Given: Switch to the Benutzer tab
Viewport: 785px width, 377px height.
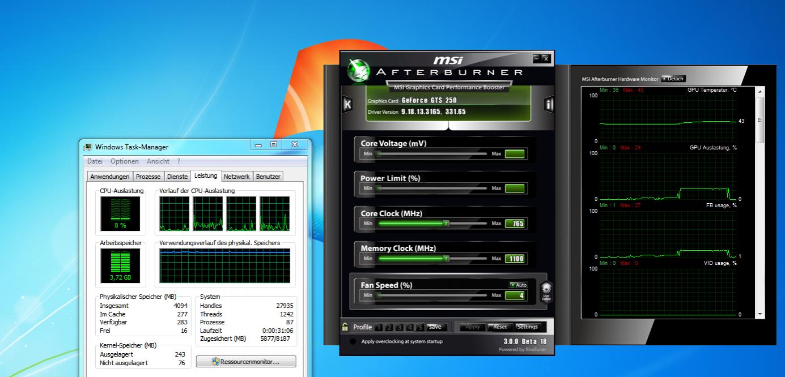Looking at the screenshot, I should point(268,177).
